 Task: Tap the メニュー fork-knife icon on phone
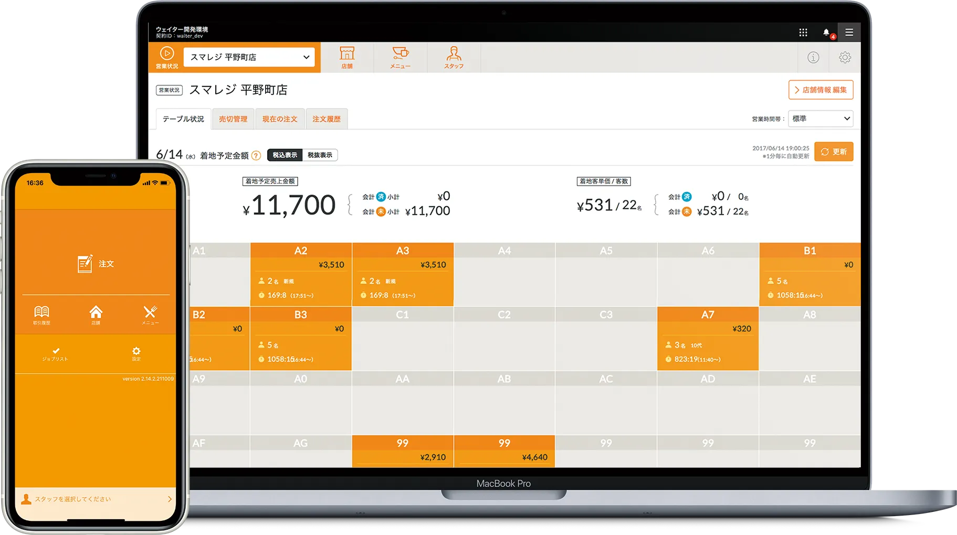(150, 315)
